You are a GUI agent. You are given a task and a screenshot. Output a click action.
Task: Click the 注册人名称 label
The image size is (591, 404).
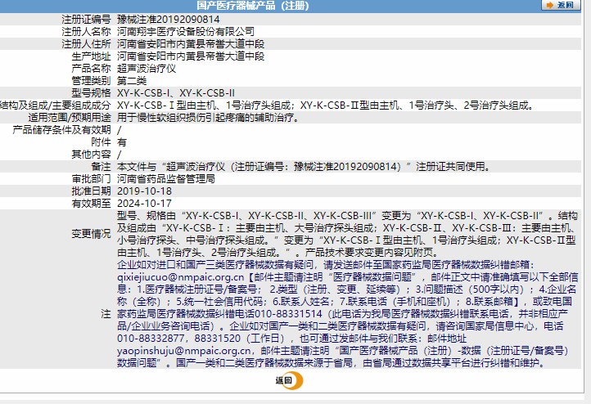pyautogui.click(x=86, y=32)
